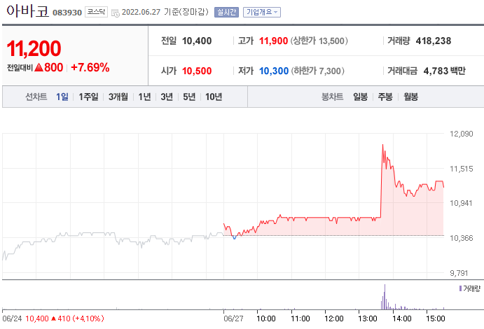Click the blue dip segment of price line
This screenshot has height=329, width=484.
point(234,237)
